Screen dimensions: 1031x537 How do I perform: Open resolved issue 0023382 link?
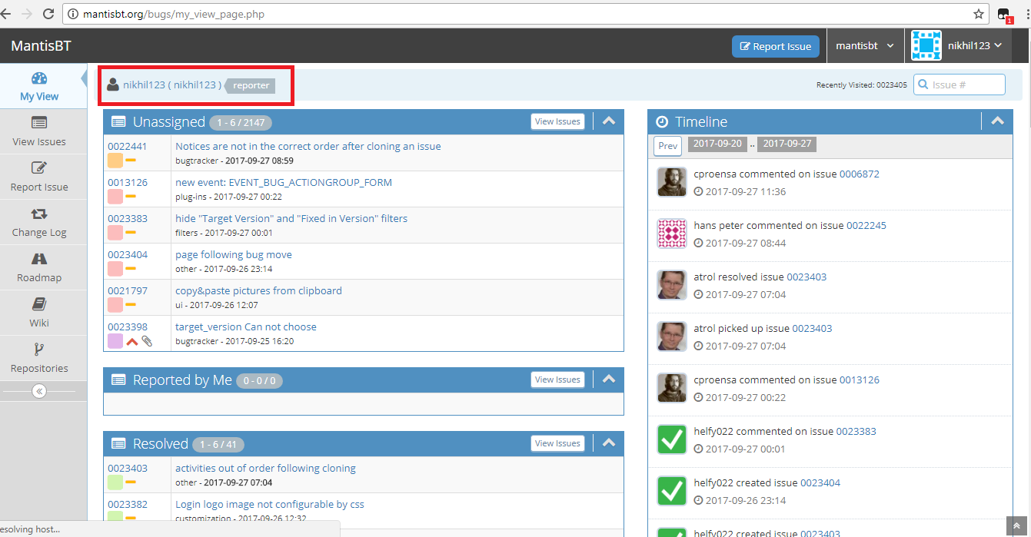[x=128, y=504]
